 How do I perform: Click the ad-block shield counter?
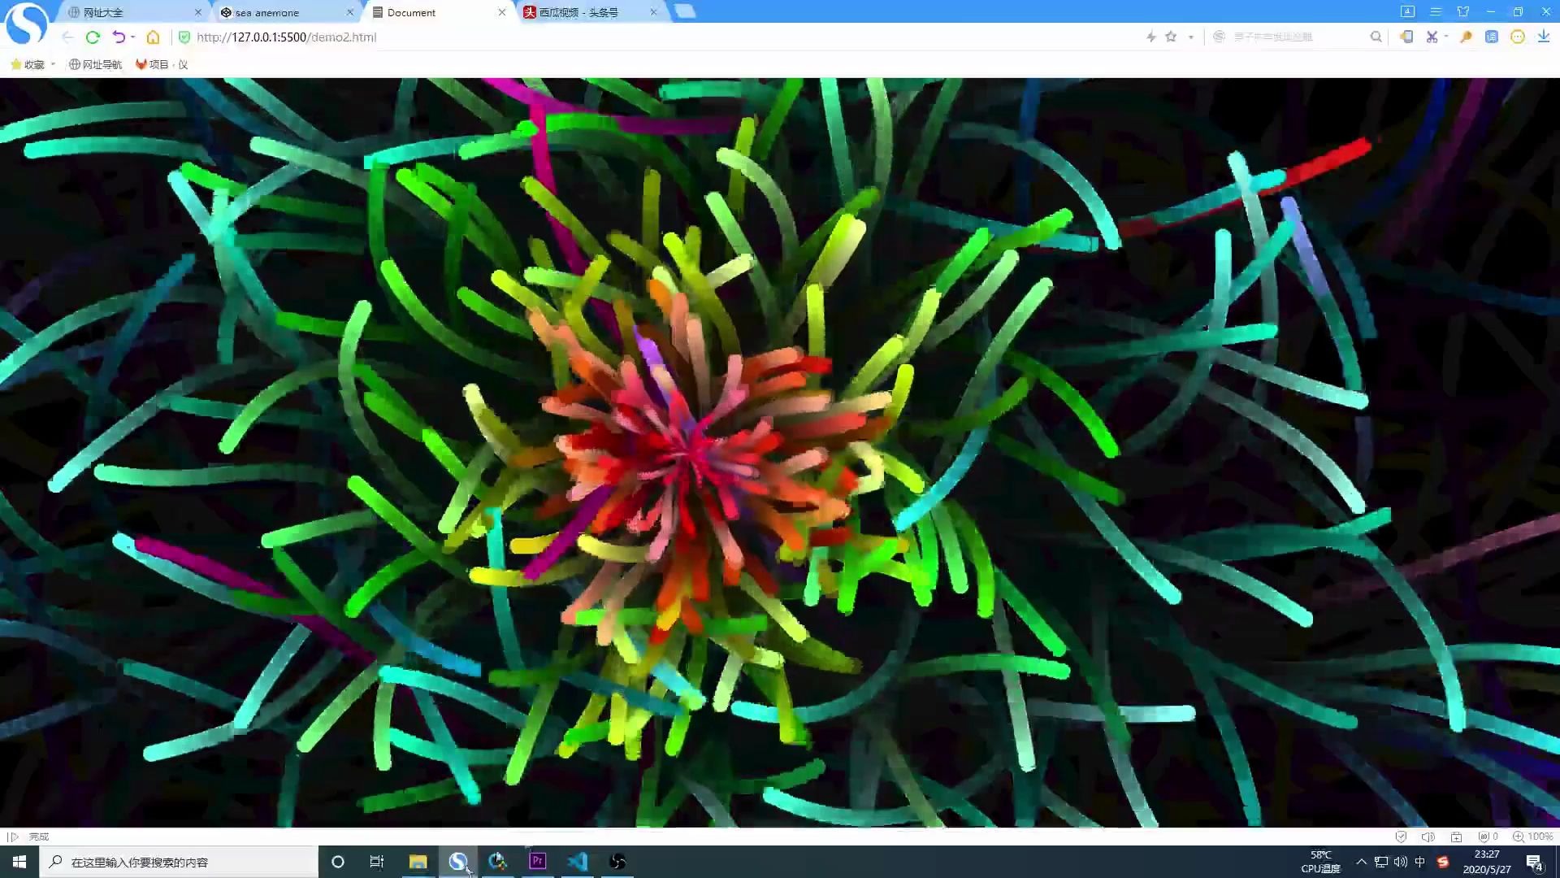coord(1488,837)
